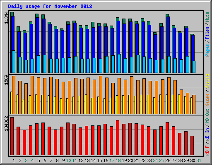Screen dimensions: 212x165
Task: Click day 16 on the x-axis
Action: pyautogui.click(x=106, y=160)
